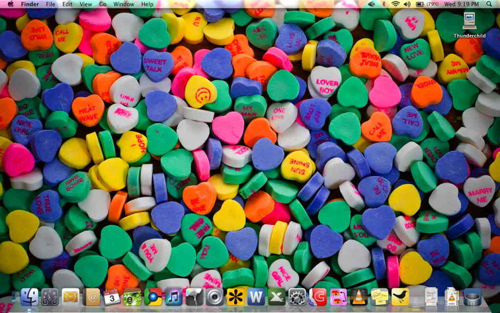The image size is (500, 313).
Task: Open the Thunderchild drive on desktop
Action: (469, 25)
